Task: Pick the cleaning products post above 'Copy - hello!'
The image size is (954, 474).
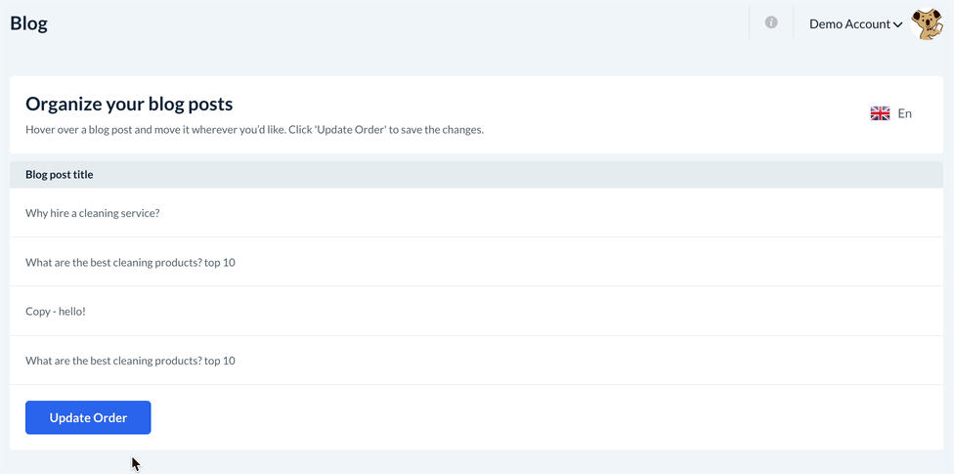Action: pyautogui.click(x=130, y=262)
